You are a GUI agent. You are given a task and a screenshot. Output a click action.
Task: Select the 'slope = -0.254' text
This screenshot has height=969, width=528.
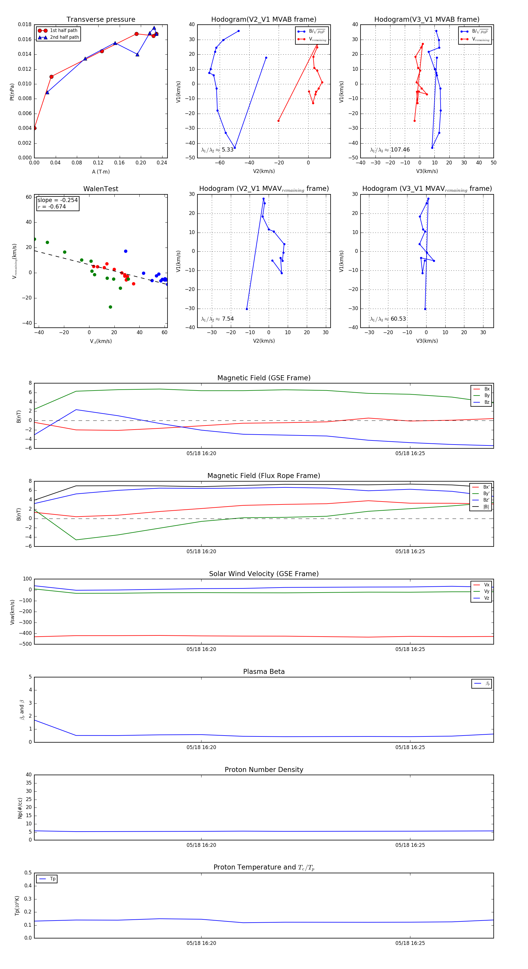57,200
